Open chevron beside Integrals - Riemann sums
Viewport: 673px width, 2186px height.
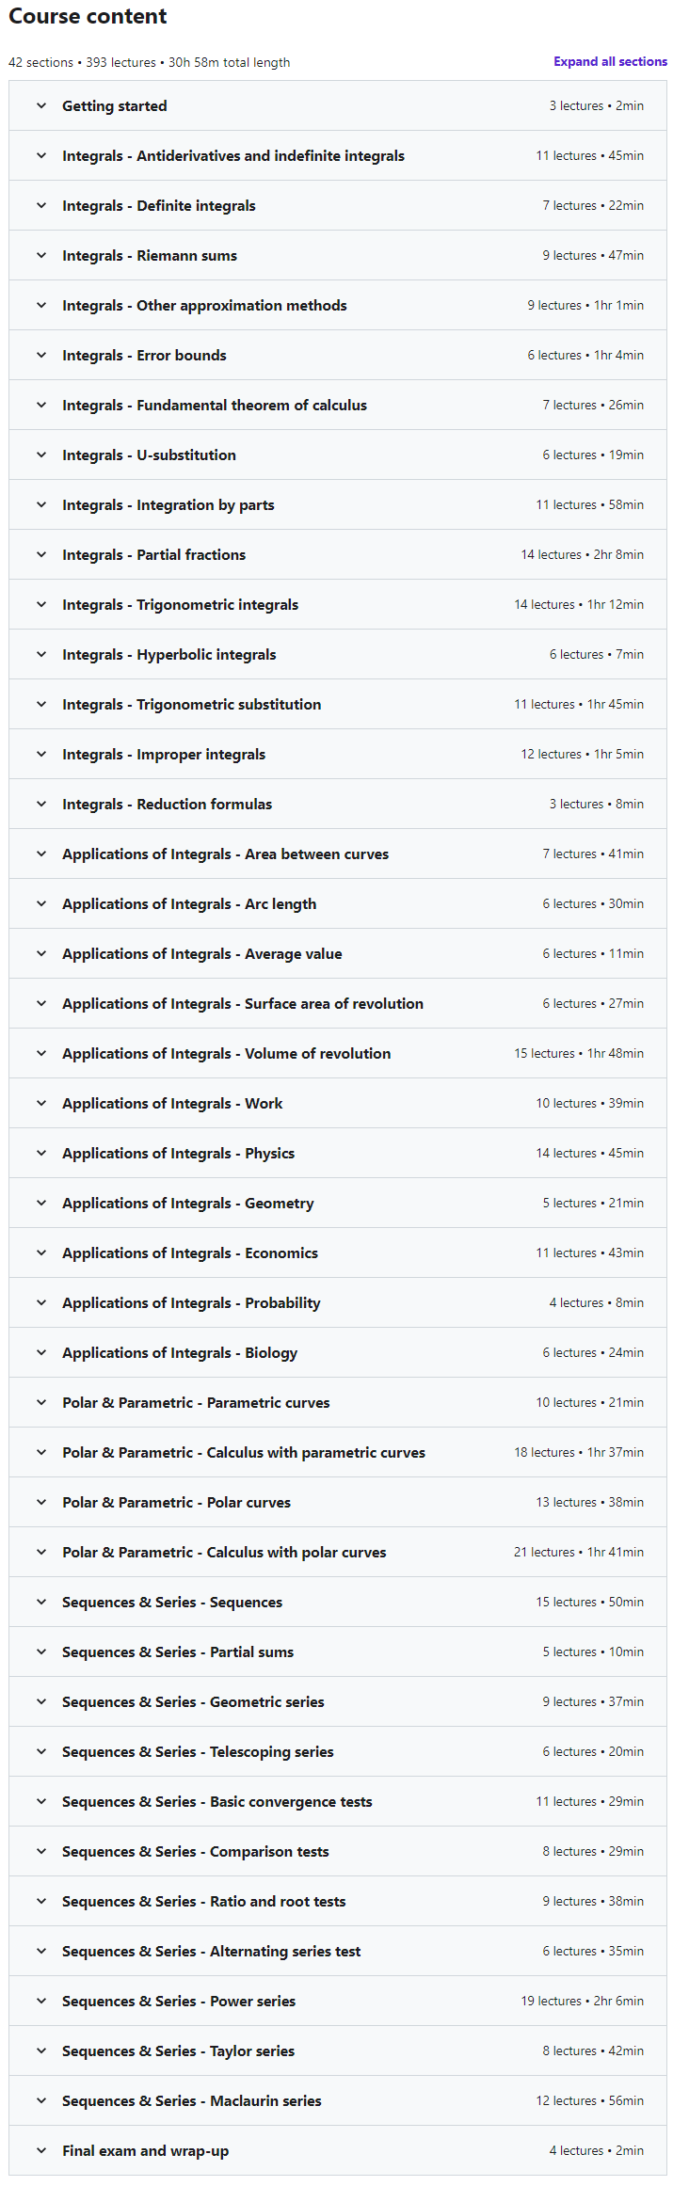pos(41,256)
